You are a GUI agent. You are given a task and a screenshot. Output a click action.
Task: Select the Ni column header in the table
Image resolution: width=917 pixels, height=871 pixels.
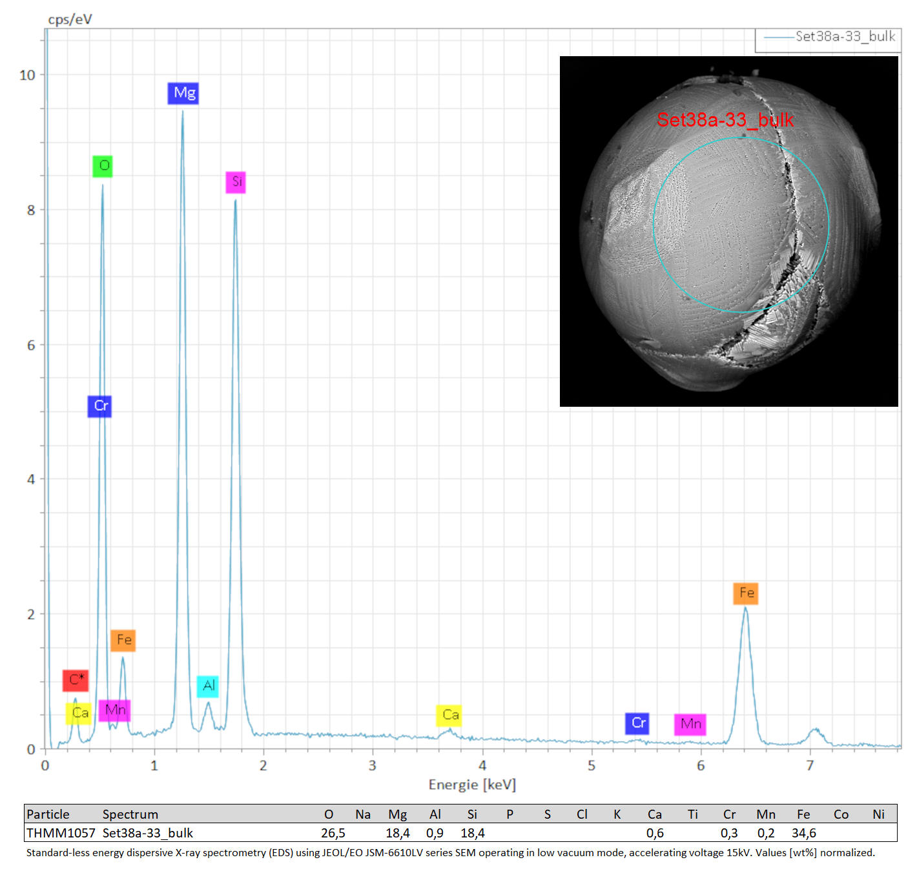[x=878, y=814]
